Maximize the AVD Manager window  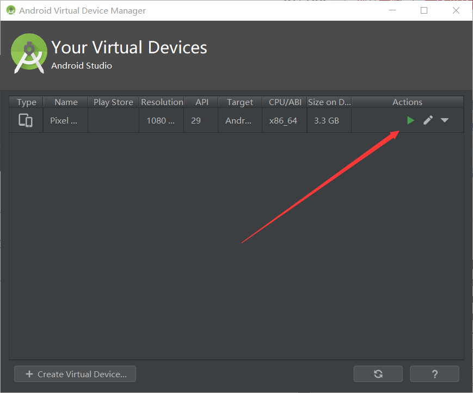[424, 10]
